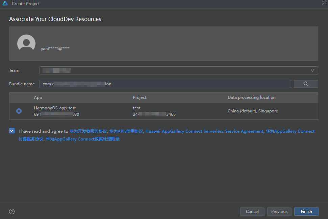Go back with the Previous button

[279, 212]
